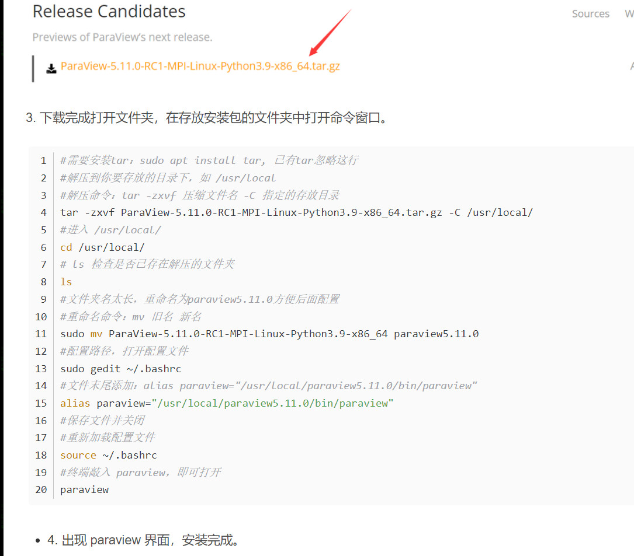Click the download icon beside the ParaView tarball
Viewport: 634px width, 556px height.
(x=51, y=68)
